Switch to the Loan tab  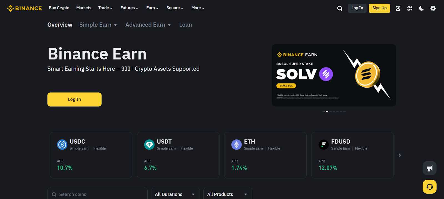[x=185, y=25]
